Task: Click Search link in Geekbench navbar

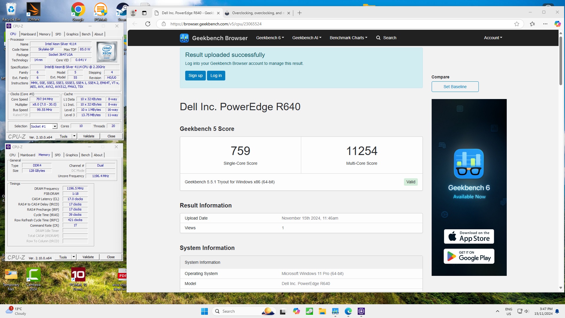Action: point(386,38)
